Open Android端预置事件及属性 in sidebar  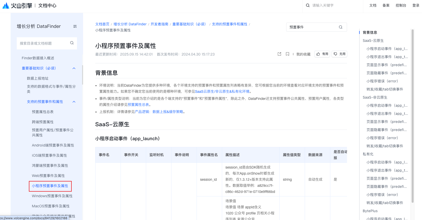point(53,145)
